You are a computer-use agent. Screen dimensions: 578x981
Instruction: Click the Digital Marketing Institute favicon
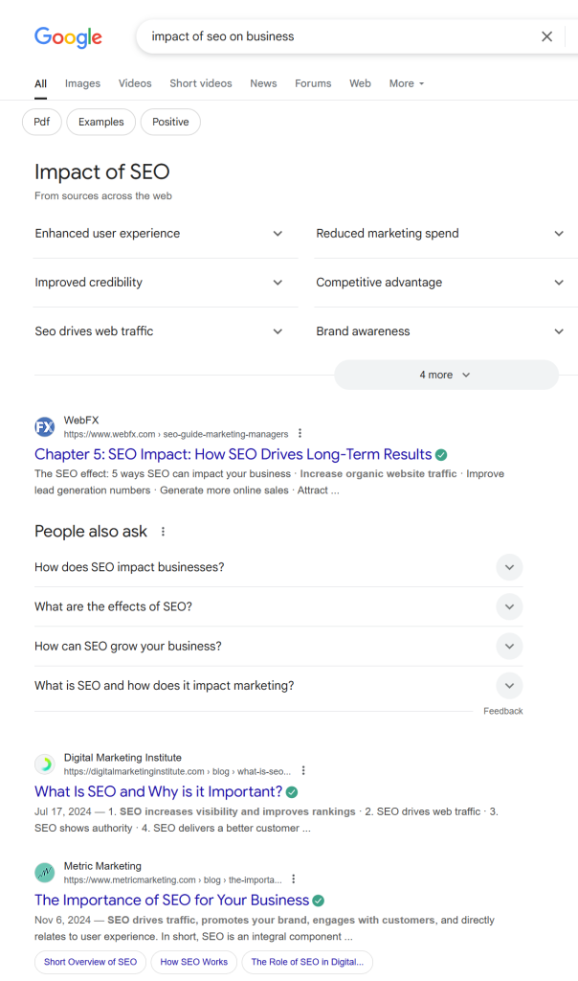click(45, 764)
